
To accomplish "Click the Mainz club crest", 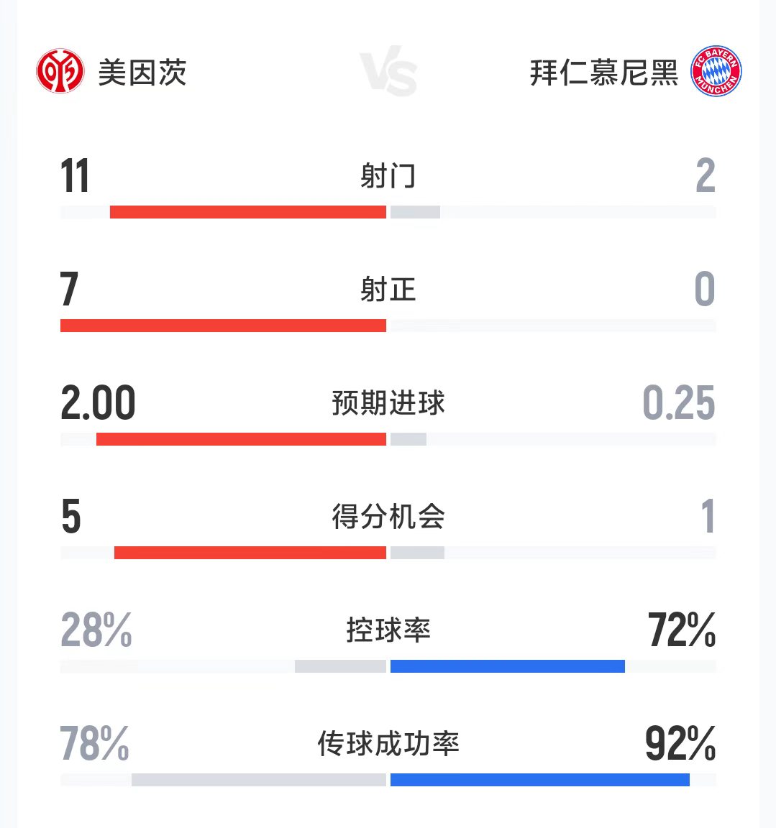I will [x=60, y=71].
